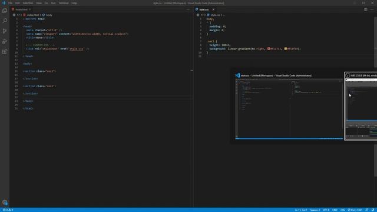Screen dimensions: 377x212
Task: Open the Edit menu
Action: pyautogui.click(x=17, y=3)
